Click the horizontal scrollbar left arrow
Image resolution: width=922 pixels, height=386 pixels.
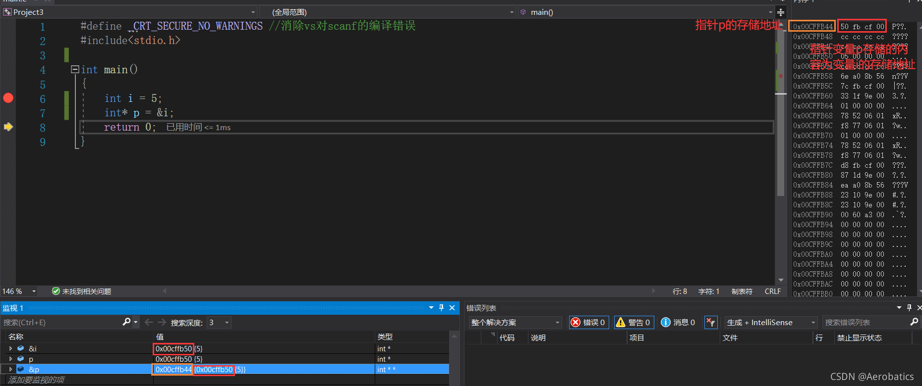(x=165, y=291)
